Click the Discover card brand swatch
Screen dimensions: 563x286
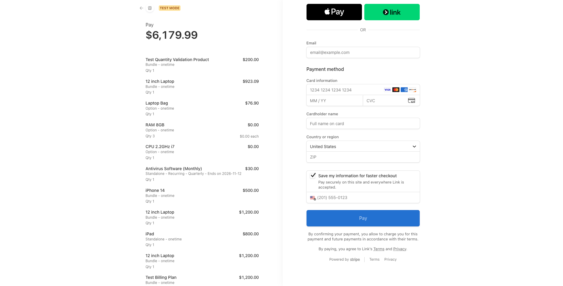point(412,90)
